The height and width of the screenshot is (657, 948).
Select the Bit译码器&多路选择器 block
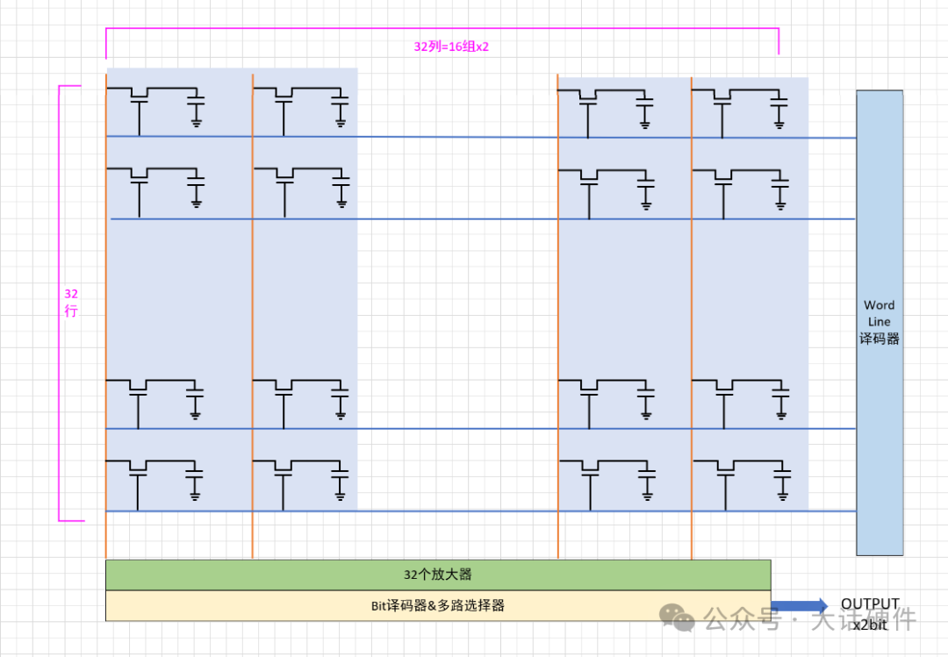click(x=438, y=605)
